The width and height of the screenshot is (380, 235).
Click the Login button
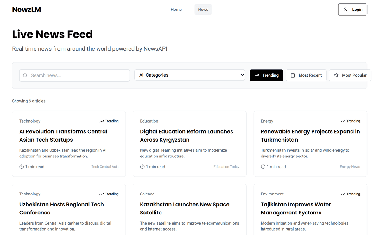(353, 10)
